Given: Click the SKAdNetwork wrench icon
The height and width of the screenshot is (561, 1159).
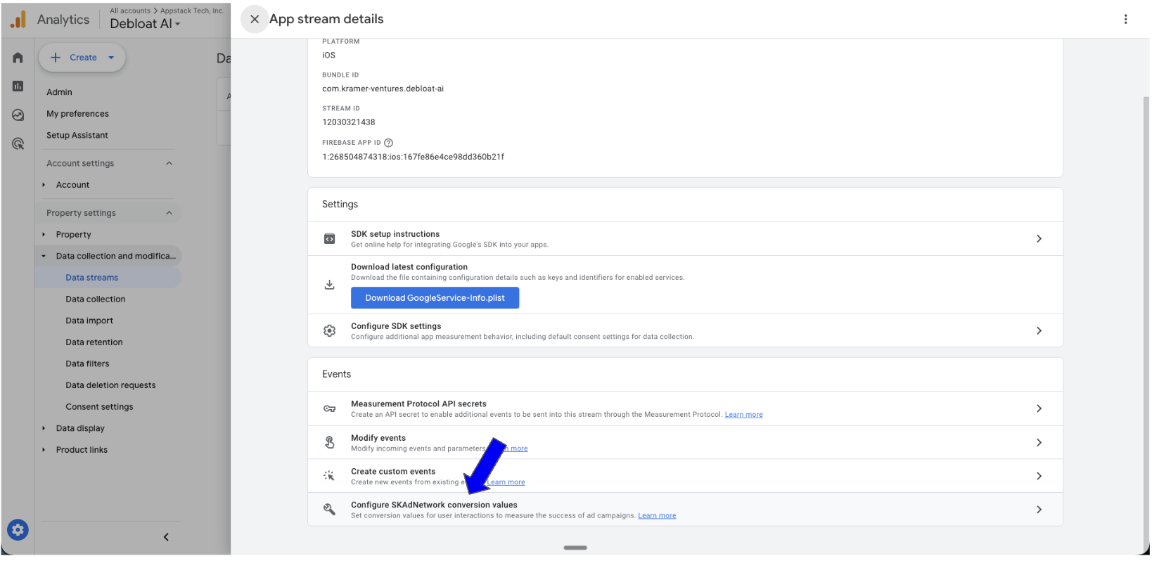Looking at the screenshot, I should 329,510.
